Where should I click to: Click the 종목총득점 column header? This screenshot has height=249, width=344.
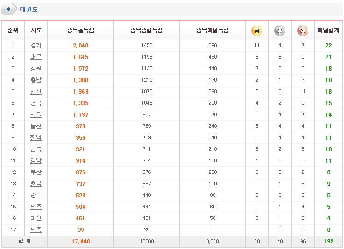pyautogui.click(x=81, y=30)
